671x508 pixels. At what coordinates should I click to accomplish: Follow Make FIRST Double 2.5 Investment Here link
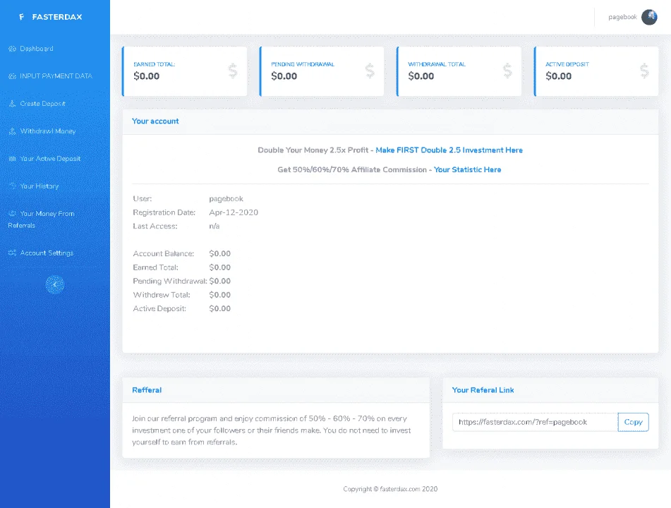(449, 150)
